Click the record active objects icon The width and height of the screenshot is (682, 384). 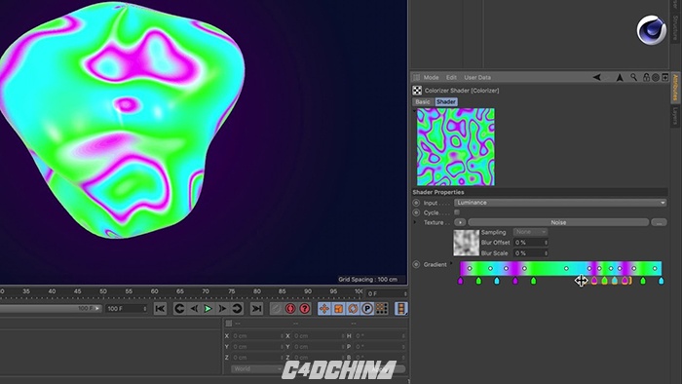(290, 309)
